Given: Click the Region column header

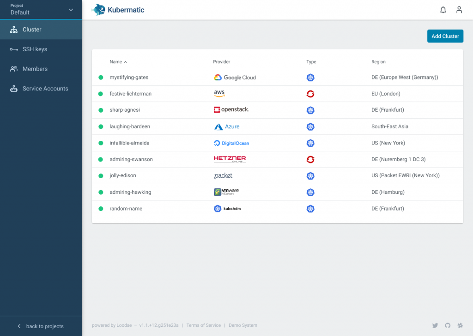Looking at the screenshot, I should (378, 62).
